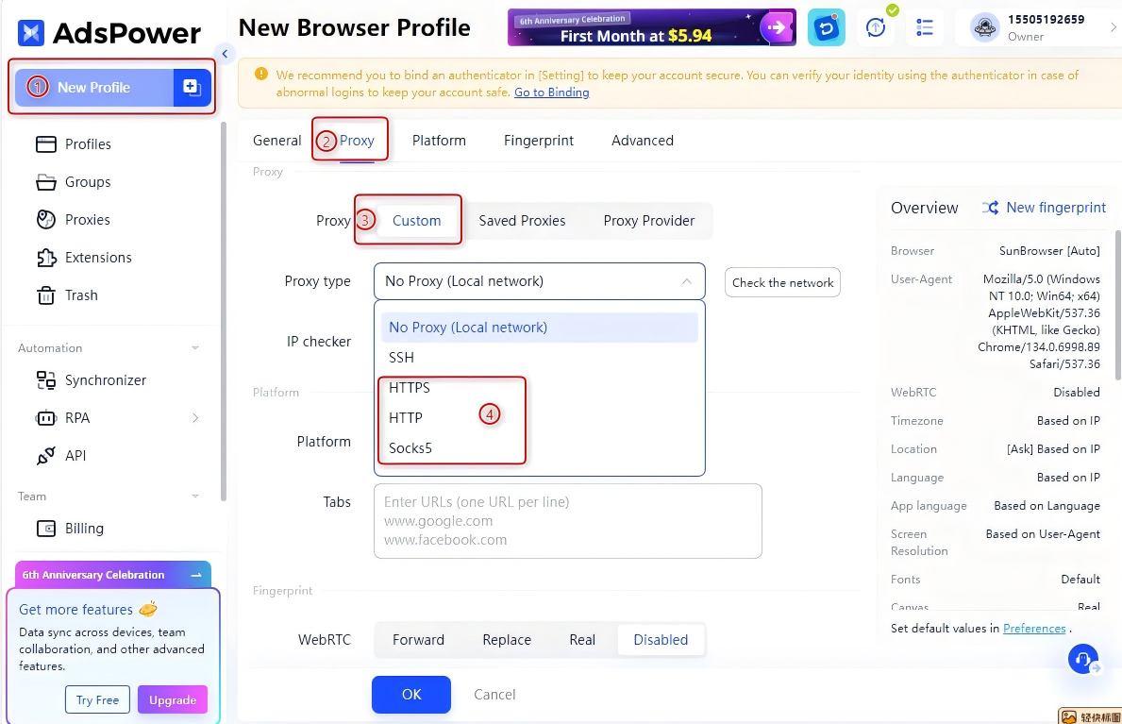The image size is (1122, 724).
Task: Click the customer support headset icon
Action: point(1082,659)
